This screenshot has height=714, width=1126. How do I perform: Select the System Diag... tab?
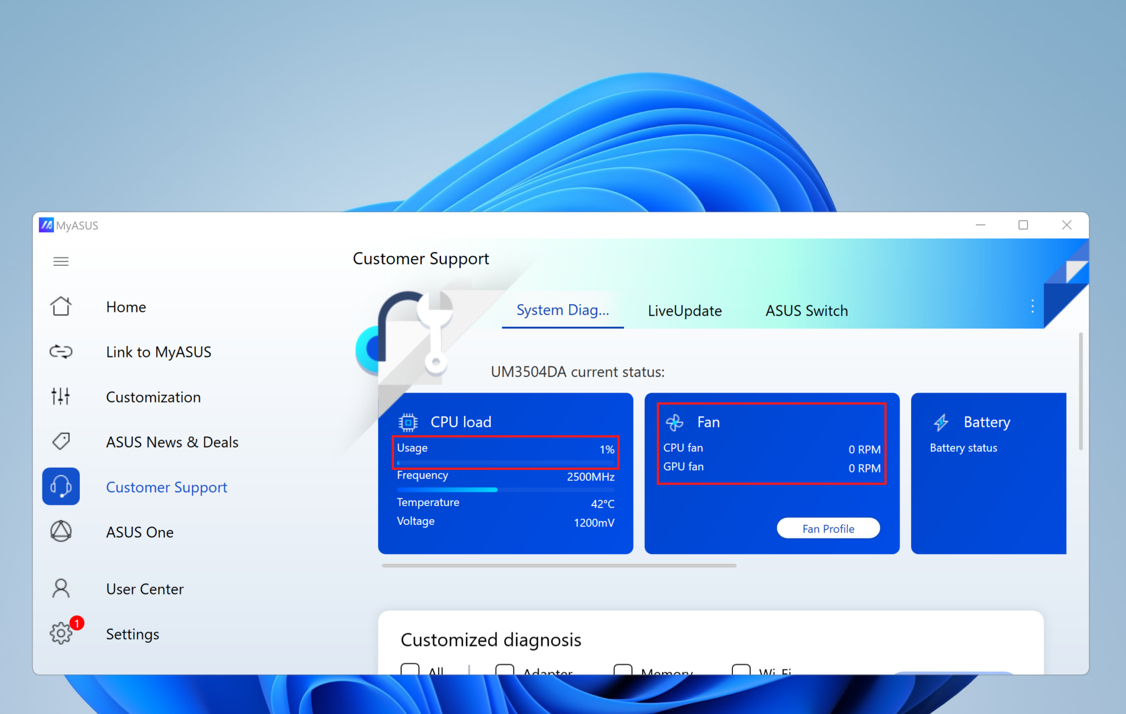pyautogui.click(x=562, y=310)
